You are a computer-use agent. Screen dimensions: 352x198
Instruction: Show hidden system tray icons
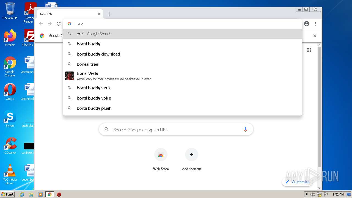coord(307,194)
